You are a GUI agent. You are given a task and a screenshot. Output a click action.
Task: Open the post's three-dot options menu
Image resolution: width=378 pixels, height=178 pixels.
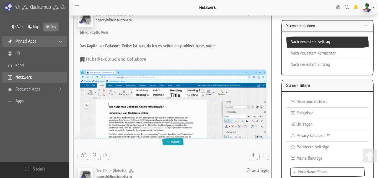tap(264, 155)
